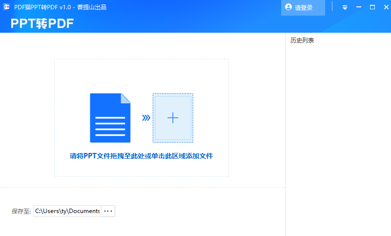This screenshot has height=236, width=391.
Task: Open the browse folder ellipsis button
Action: tap(108, 211)
